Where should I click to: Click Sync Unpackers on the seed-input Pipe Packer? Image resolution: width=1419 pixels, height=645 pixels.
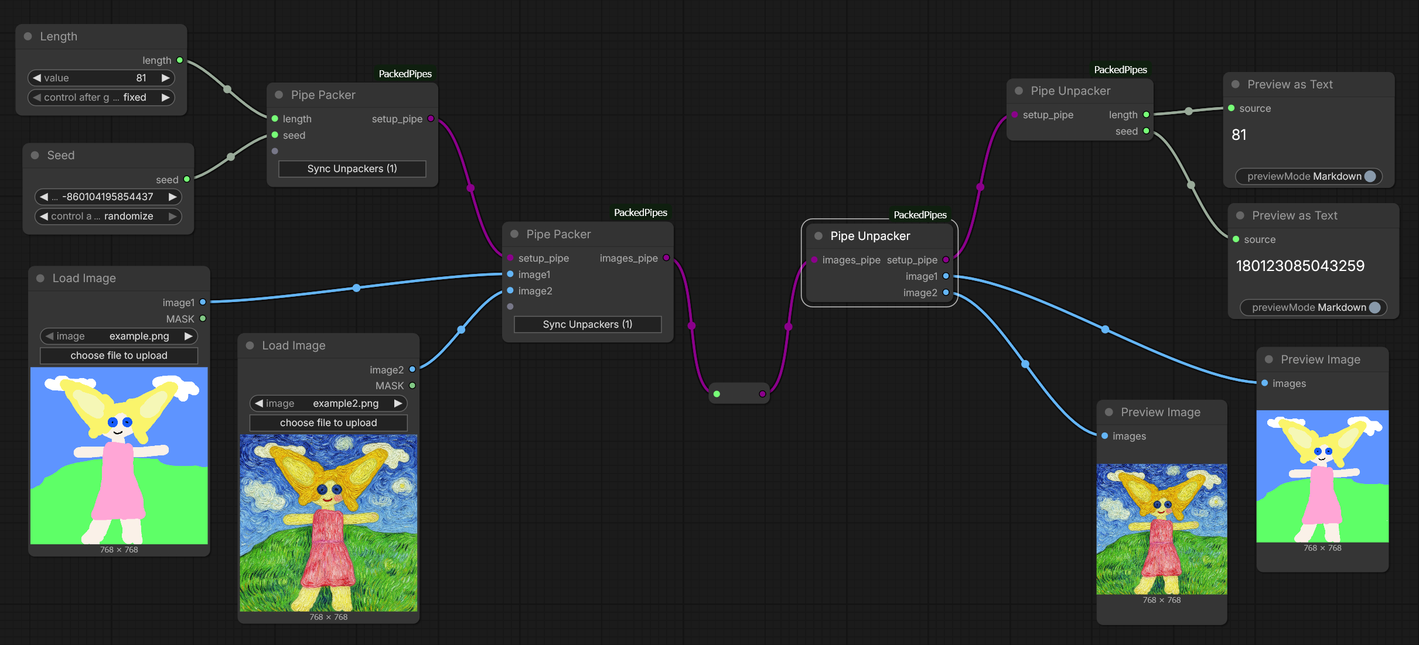352,169
